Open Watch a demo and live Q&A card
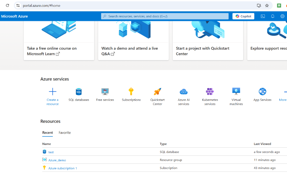 133,41
